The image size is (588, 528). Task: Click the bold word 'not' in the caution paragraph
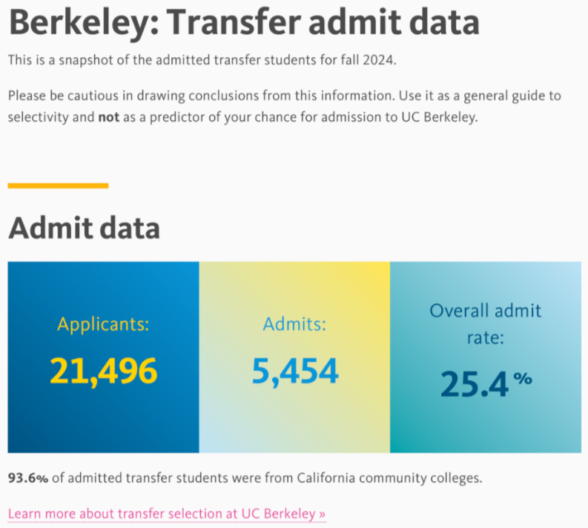tap(108, 118)
